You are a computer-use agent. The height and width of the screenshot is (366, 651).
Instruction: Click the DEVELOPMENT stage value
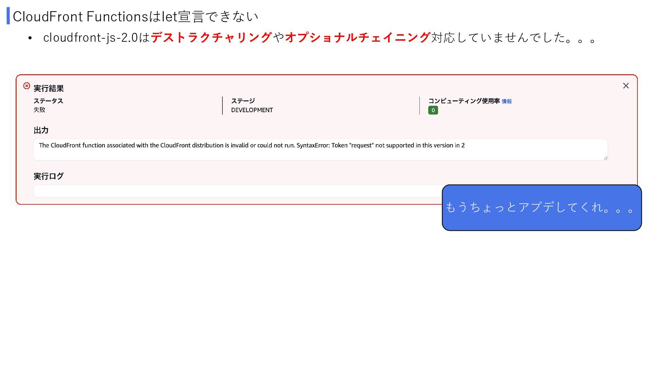pyautogui.click(x=252, y=110)
